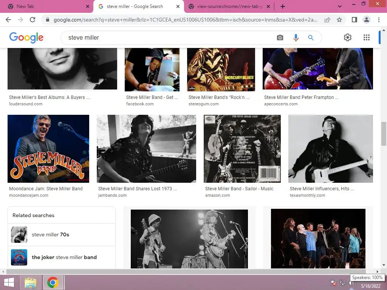
Task: Reload the current page
Action: [x=33, y=20]
